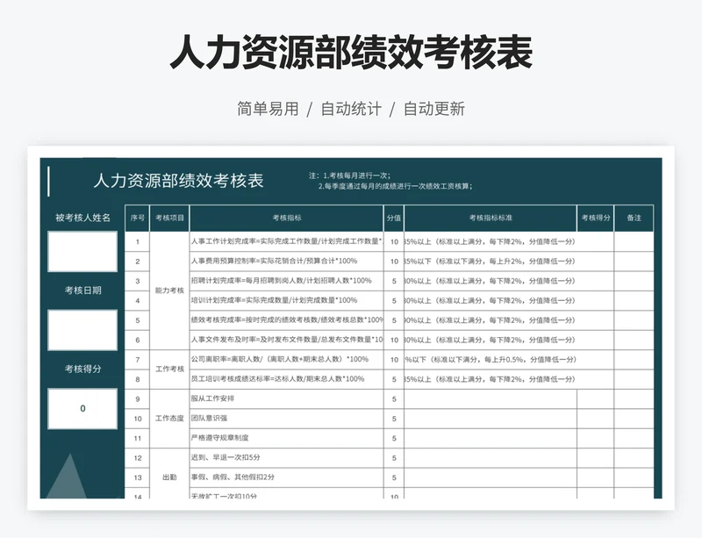Image resolution: width=702 pixels, height=538 pixels.
Task: Click the standard cell in 培训计划完成率 row
Action: [491, 300]
